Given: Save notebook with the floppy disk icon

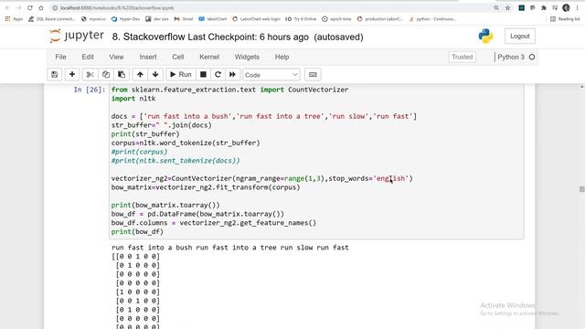Looking at the screenshot, I should tap(55, 75).
